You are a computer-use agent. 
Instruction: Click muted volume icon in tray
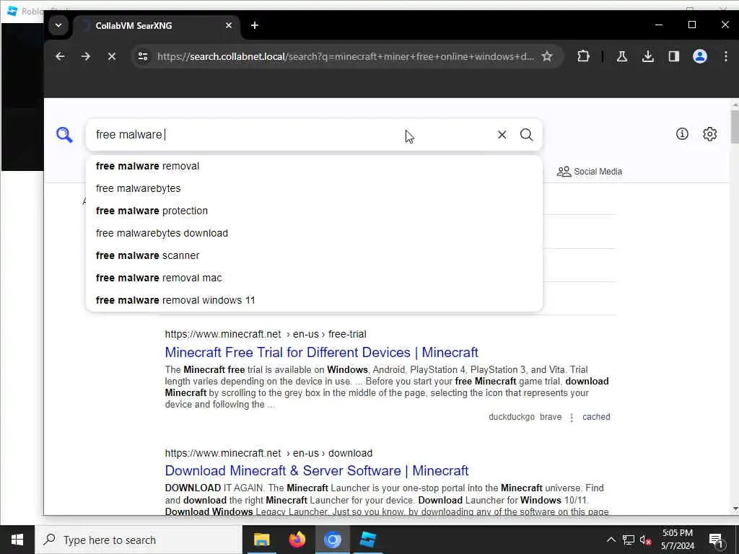point(645,540)
